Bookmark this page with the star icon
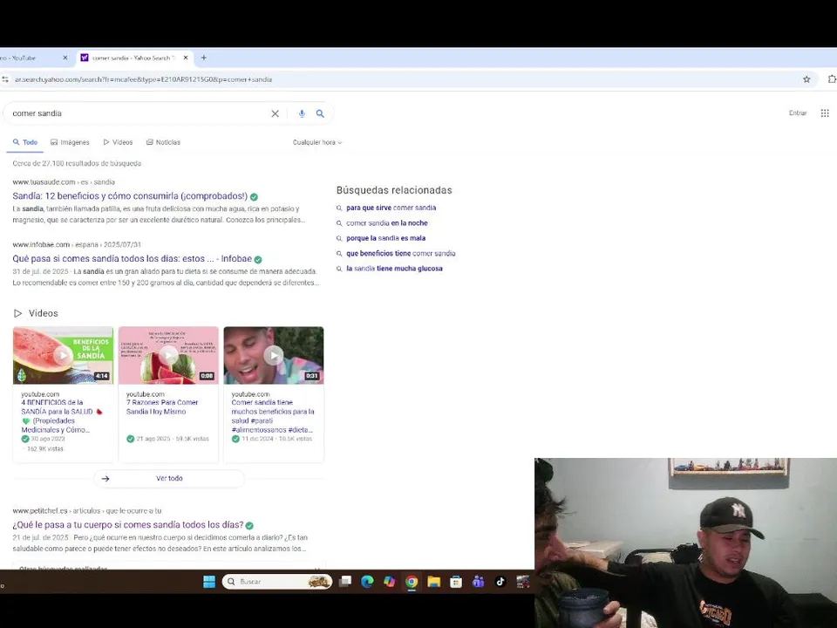The height and width of the screenshot is (628, 837). pos(806,79)
